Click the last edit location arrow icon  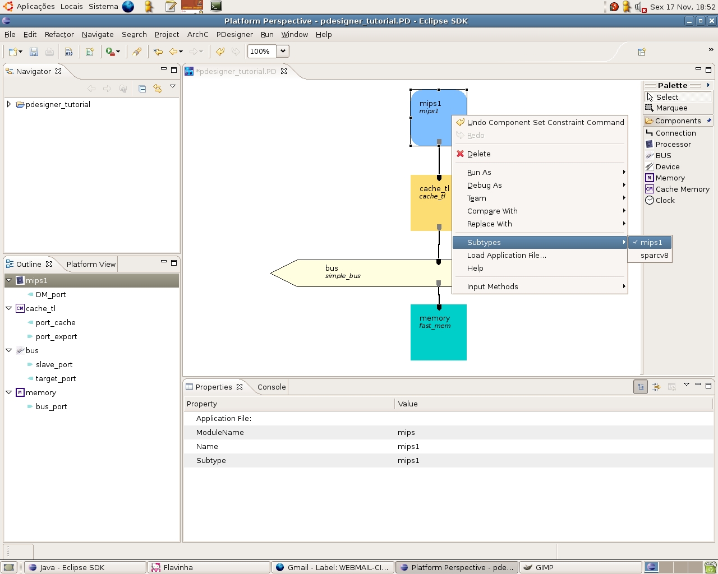[x=158, y=52]
